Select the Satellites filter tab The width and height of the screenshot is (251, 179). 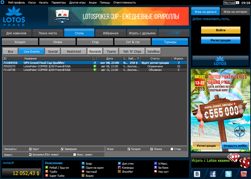click(x=153, y=52)
